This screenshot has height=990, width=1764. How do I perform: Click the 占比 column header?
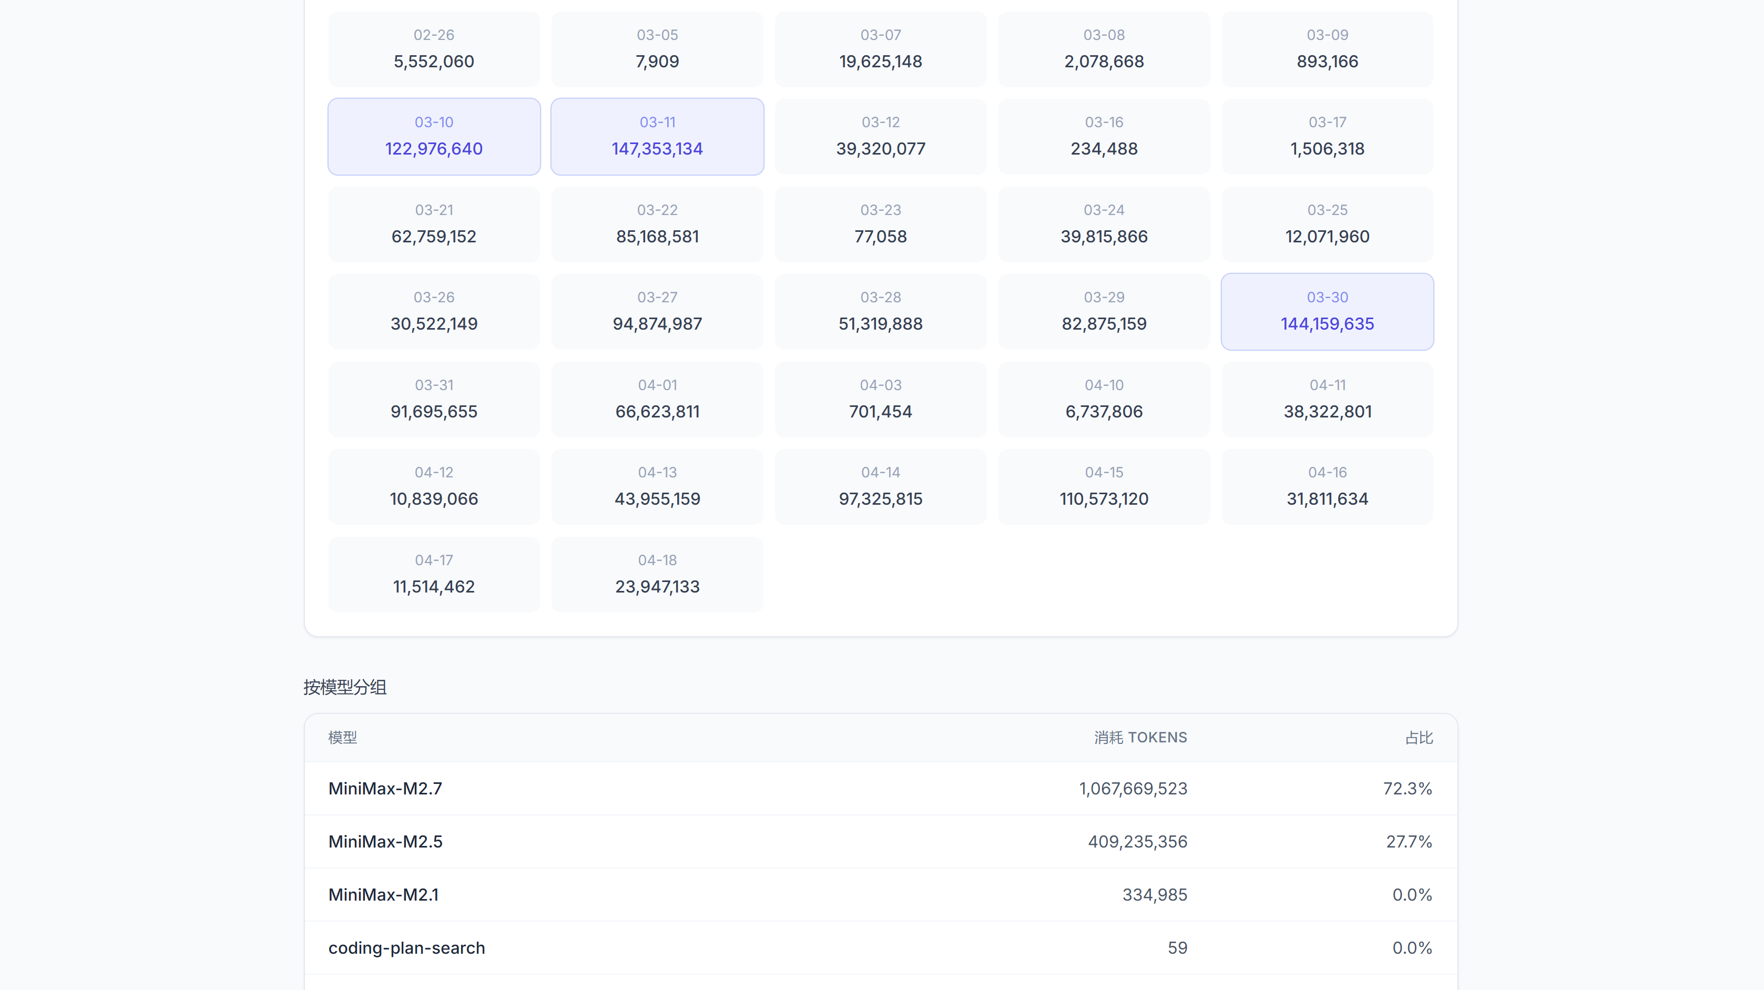tap(1419, 737)
